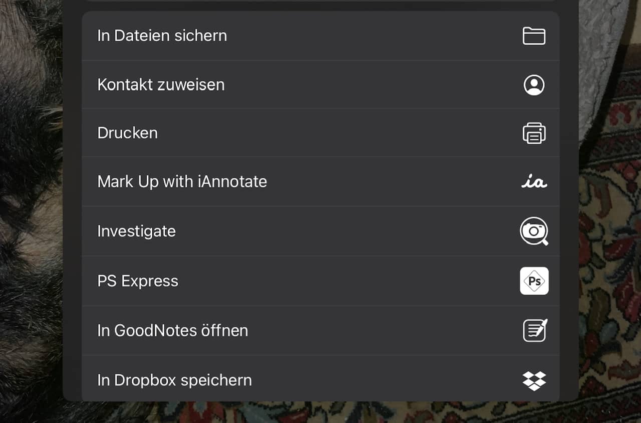Tap the dog fur photo left of sheet
641x423 pixels.
click(30, 200)
